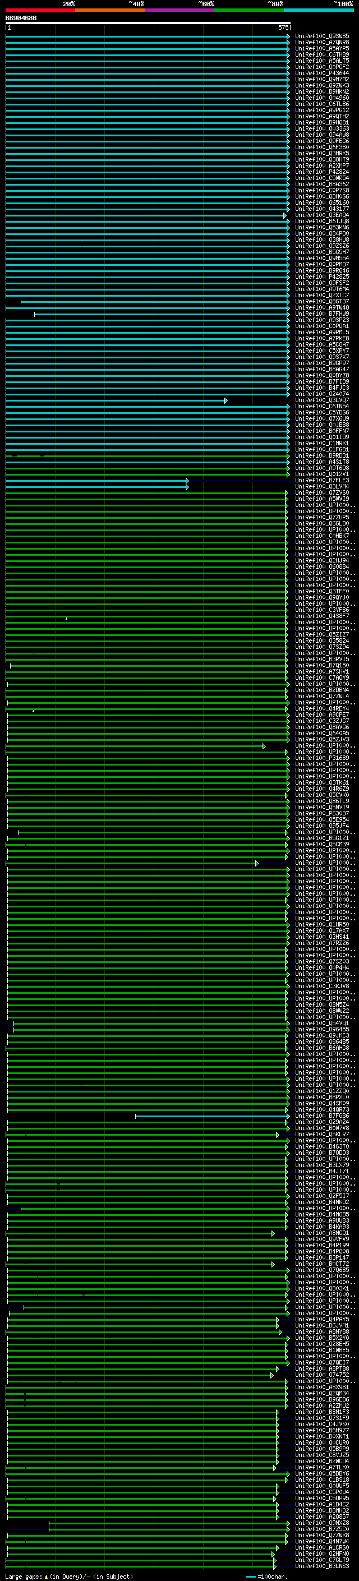Select label UniRef100_B7FHW9
Viewport: 359px width, 1581px height.
click(321, 314)
